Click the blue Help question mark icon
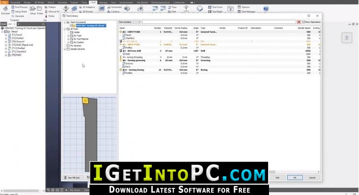This screenshot has height=195, width=359. pyautogui.click(x=266, y=9)
